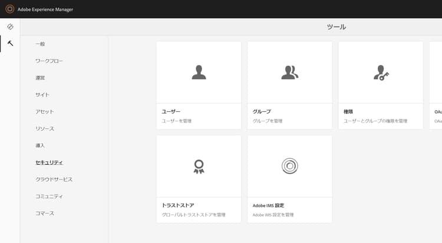Viewport: 442px width, 243px height.
Task: Select サイト in the tools list
Action: (x=42, y=95)
